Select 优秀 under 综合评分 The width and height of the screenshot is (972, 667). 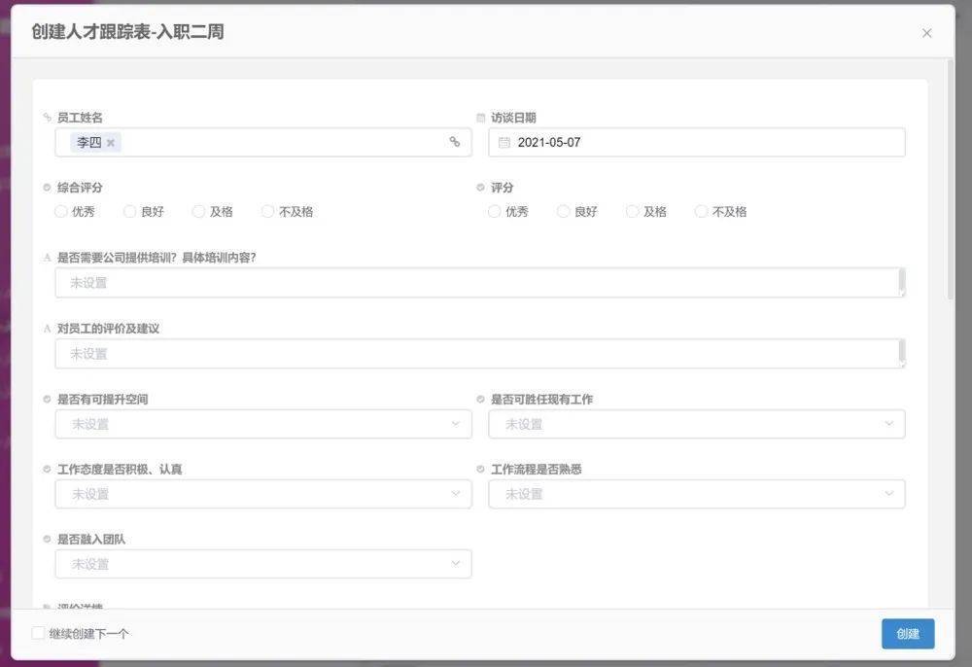tap(61, 212)
